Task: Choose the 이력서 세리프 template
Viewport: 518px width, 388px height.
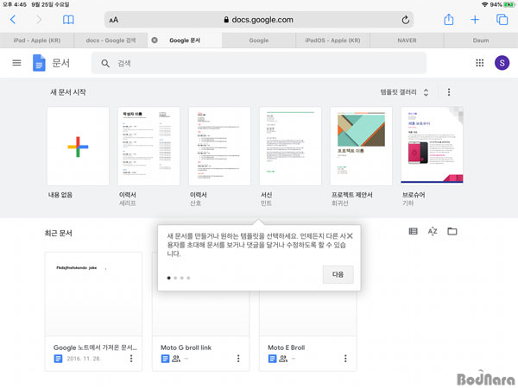Action: pos(148,147)
